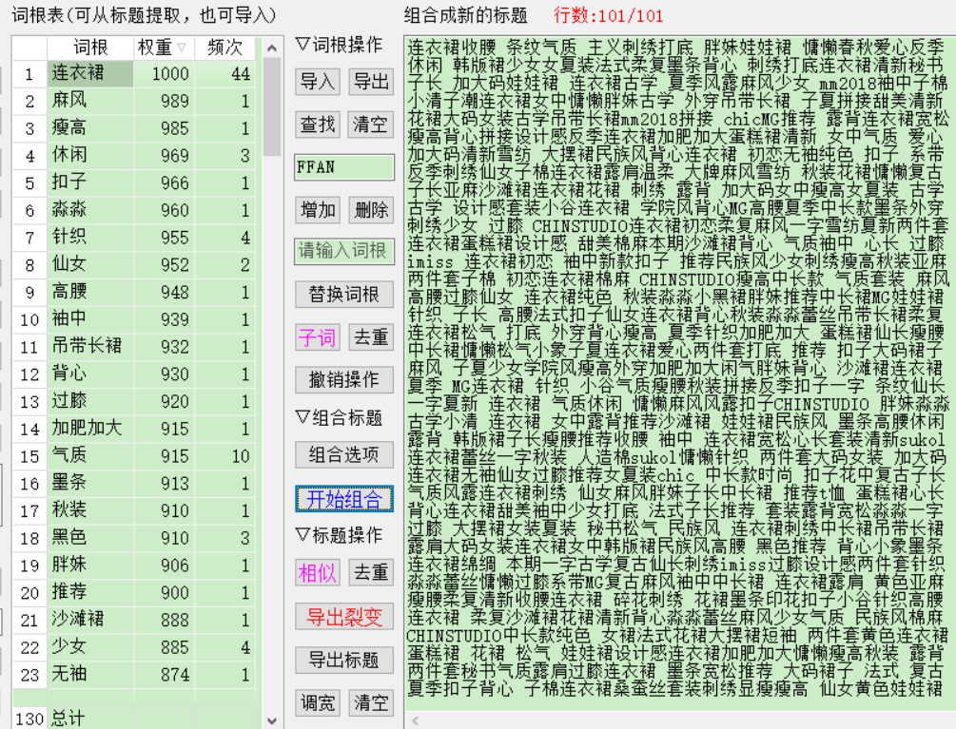Sort by the 权重 column header
Viewport: 956px width, 729px height.
click(x=163, y=48)
